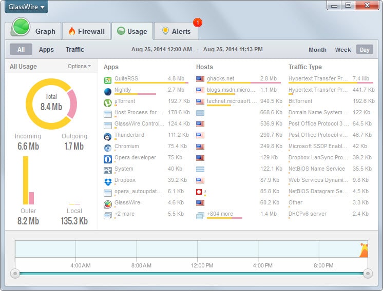Select the Apps usage filter
This screenshot has height=291, width=383.
[46, 50]
